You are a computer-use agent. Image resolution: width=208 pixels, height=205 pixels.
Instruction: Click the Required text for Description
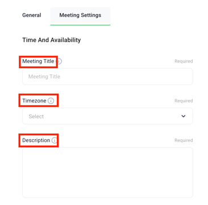click(x=184, y=140)
